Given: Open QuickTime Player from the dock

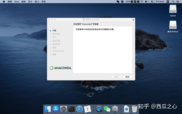Looking at the screenshot, I should (99, 109).
